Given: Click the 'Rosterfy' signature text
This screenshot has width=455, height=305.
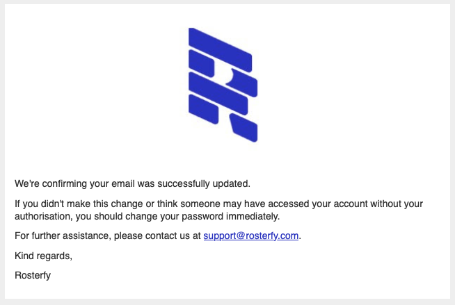Looking at the screenshot, I should (x=33, y=275).
